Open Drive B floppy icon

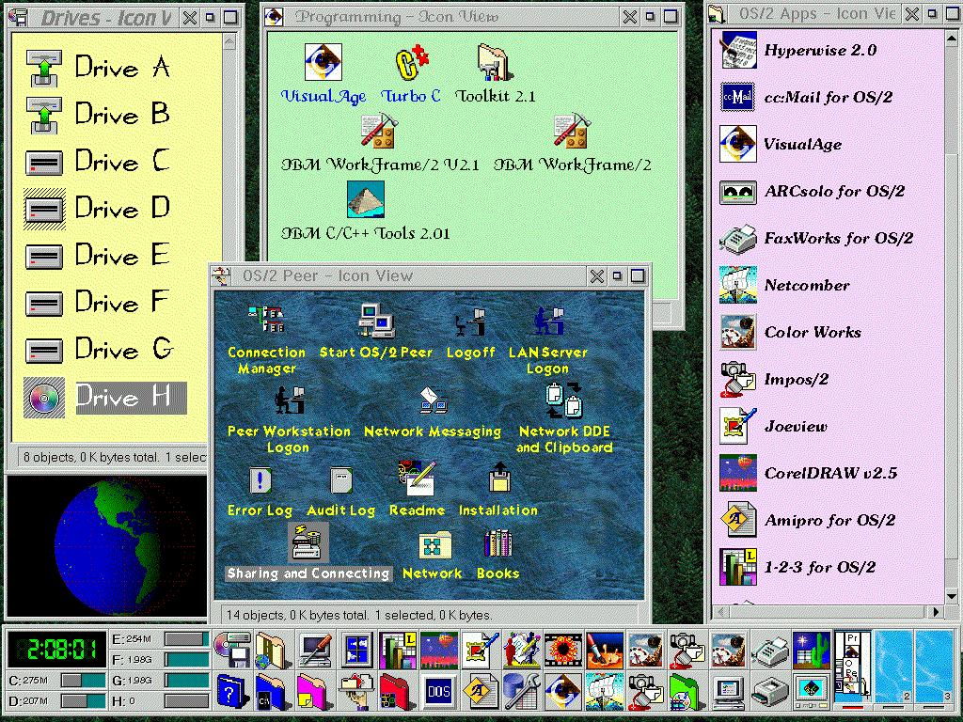pyautogui.click(x=43, y=115)
